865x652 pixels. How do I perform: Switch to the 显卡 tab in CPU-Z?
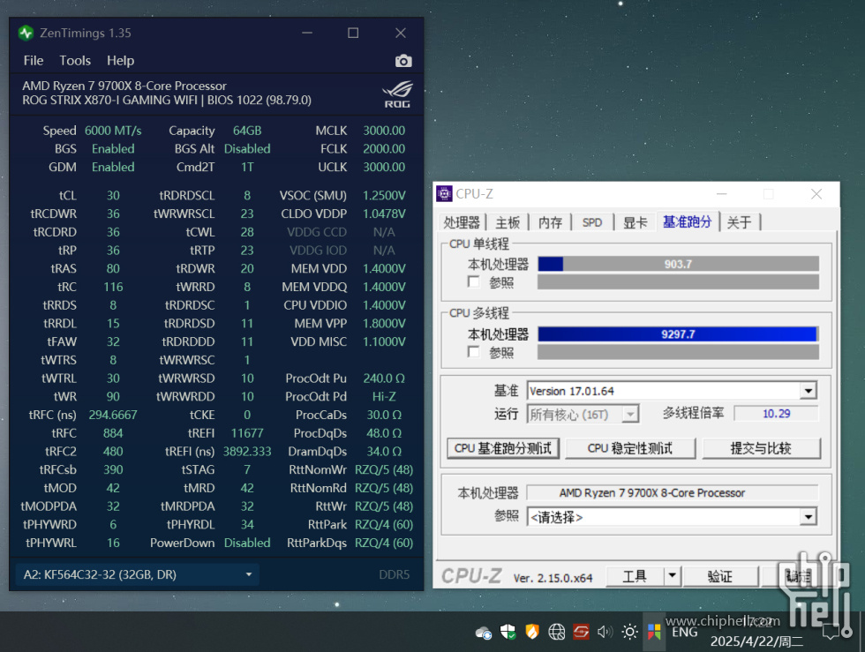coord(635,222)
